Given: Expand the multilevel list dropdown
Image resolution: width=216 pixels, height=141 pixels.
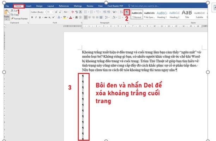Looking at the screenshot, I should [x=101, y=12].
